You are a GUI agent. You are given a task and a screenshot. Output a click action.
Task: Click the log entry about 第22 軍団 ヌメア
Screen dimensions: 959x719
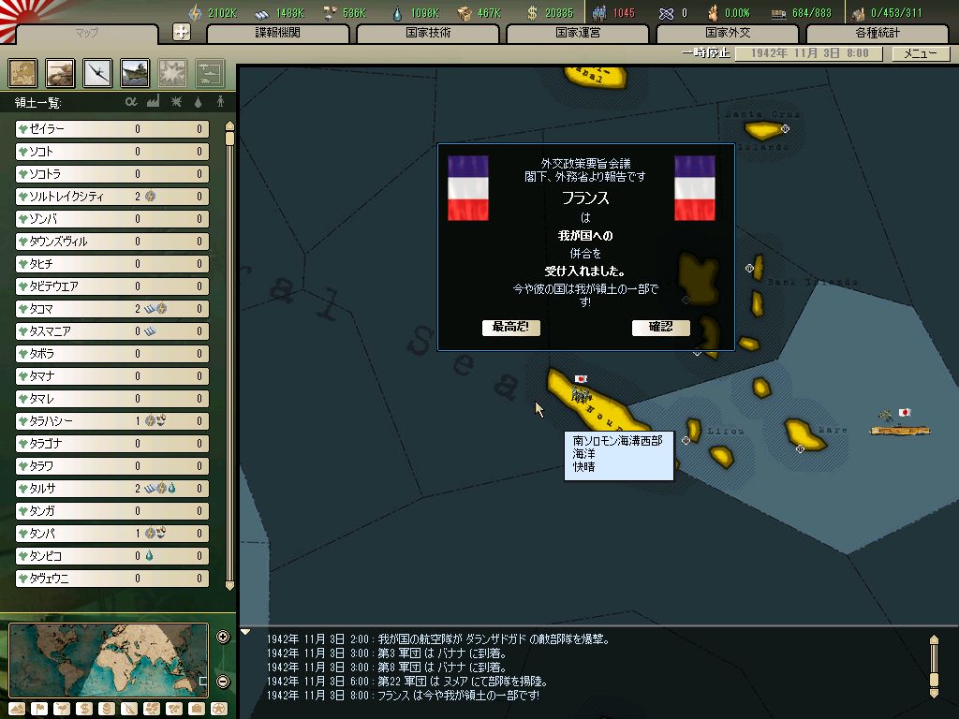[406, 682]
